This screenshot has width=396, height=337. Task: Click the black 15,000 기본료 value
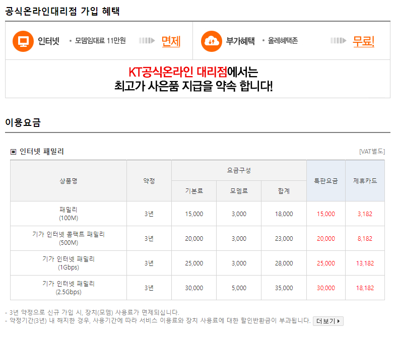point(194,214)
